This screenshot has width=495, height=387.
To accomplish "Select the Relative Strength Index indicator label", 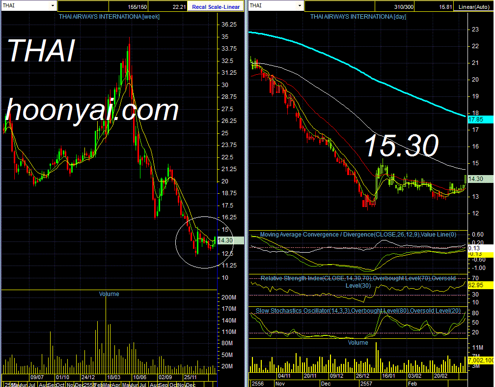I will tap(358, 282).
